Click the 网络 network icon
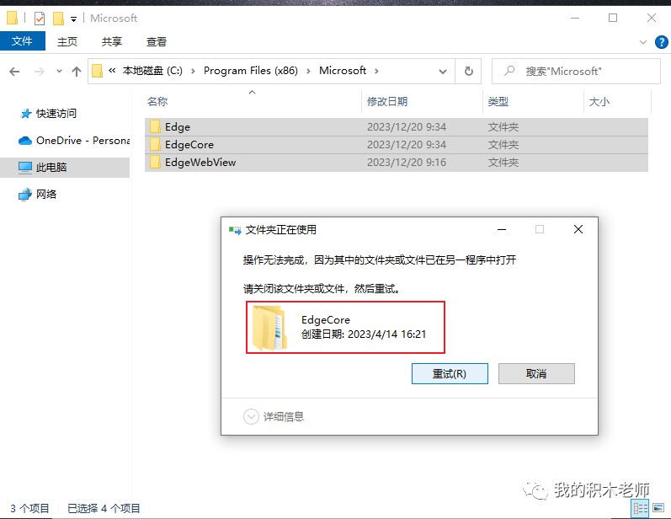This screenshot has width=671, height=519. coord(25,195)
